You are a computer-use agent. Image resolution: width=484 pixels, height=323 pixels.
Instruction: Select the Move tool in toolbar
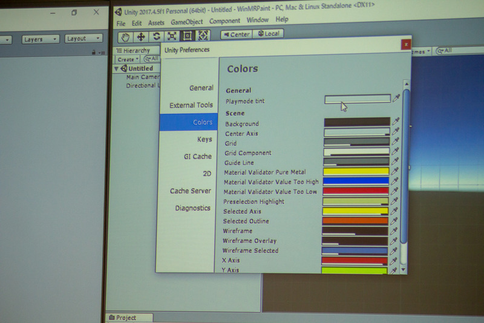pos(140,36)
